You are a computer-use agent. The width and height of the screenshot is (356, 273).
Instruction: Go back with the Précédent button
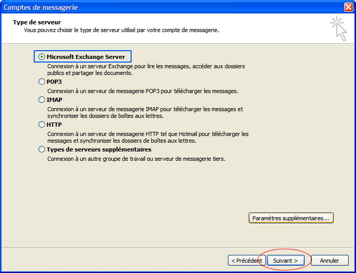click(247, 261)
